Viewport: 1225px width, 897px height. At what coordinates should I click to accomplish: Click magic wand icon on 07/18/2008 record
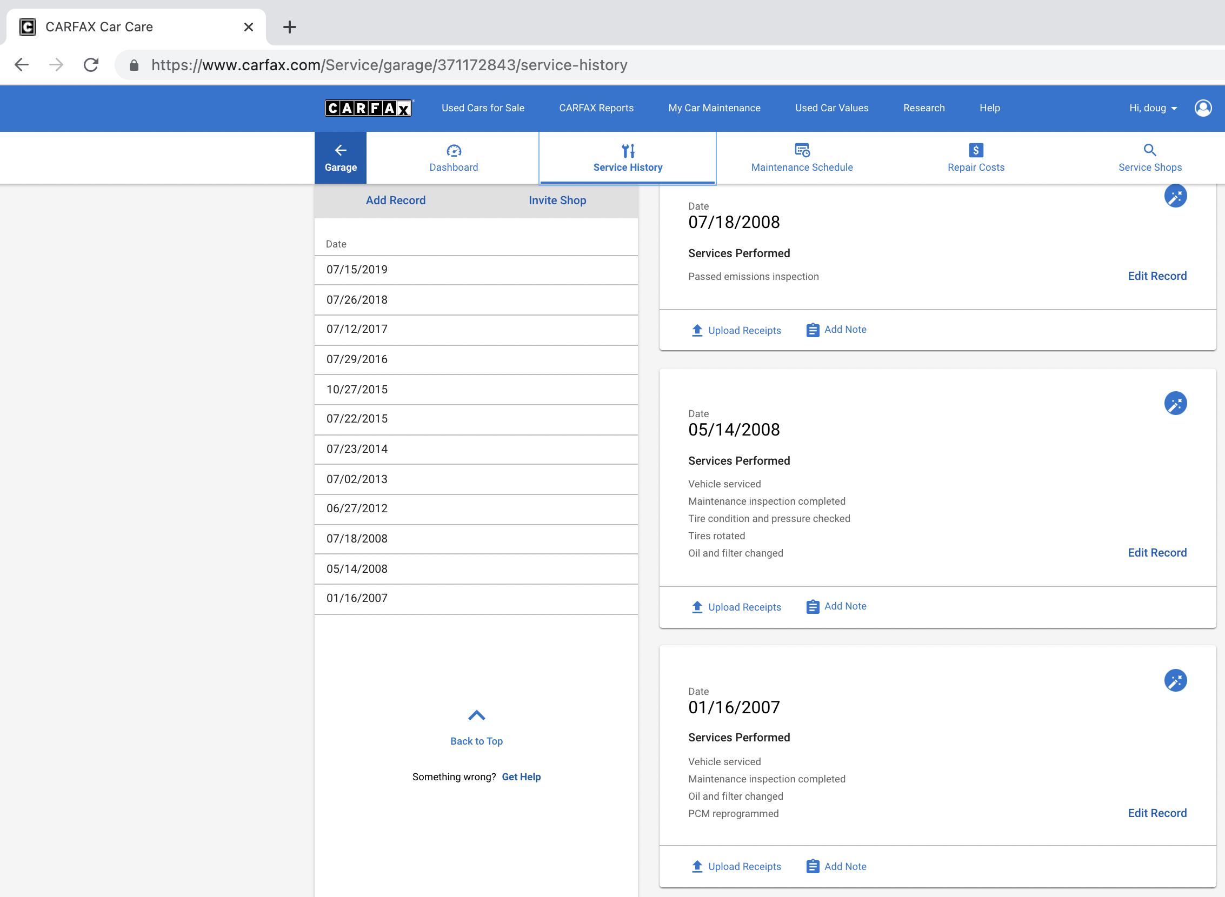(x=1175, y=196)
